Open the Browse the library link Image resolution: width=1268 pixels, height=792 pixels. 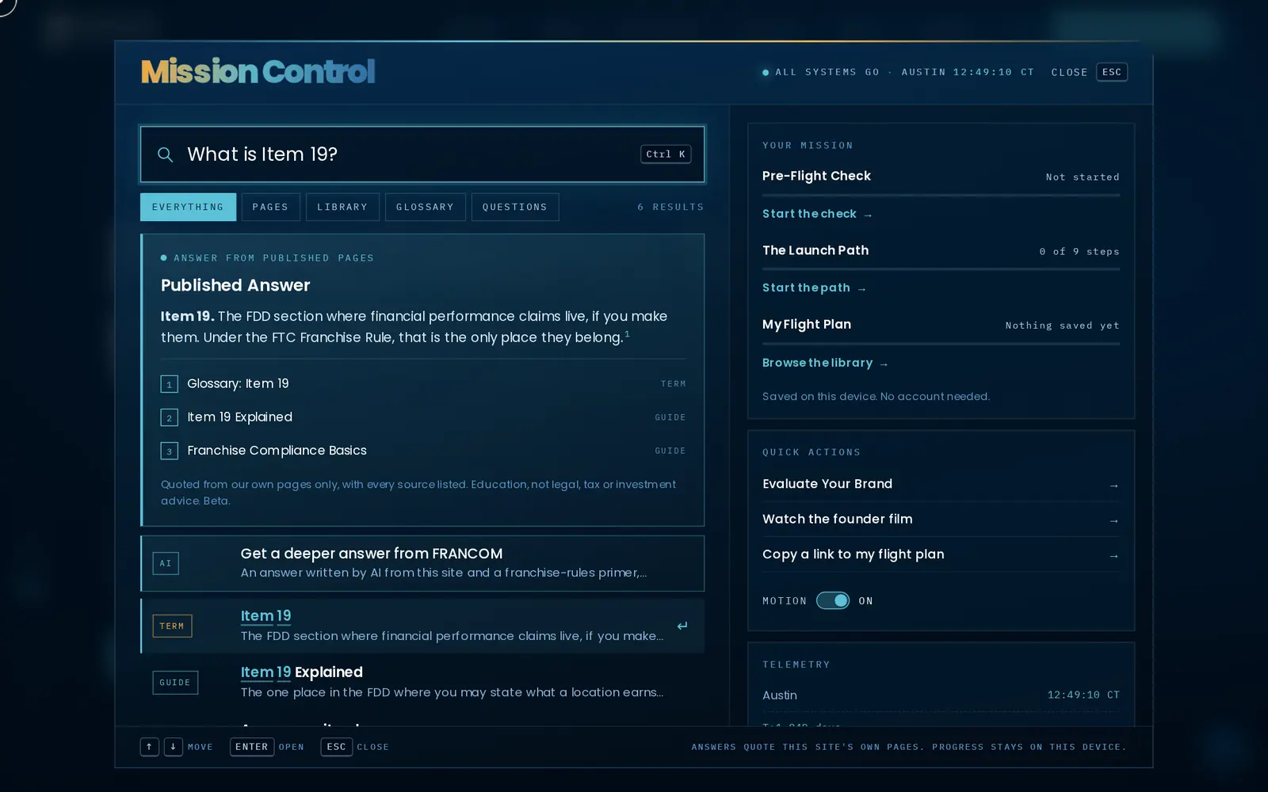click(x=825, y=363)
